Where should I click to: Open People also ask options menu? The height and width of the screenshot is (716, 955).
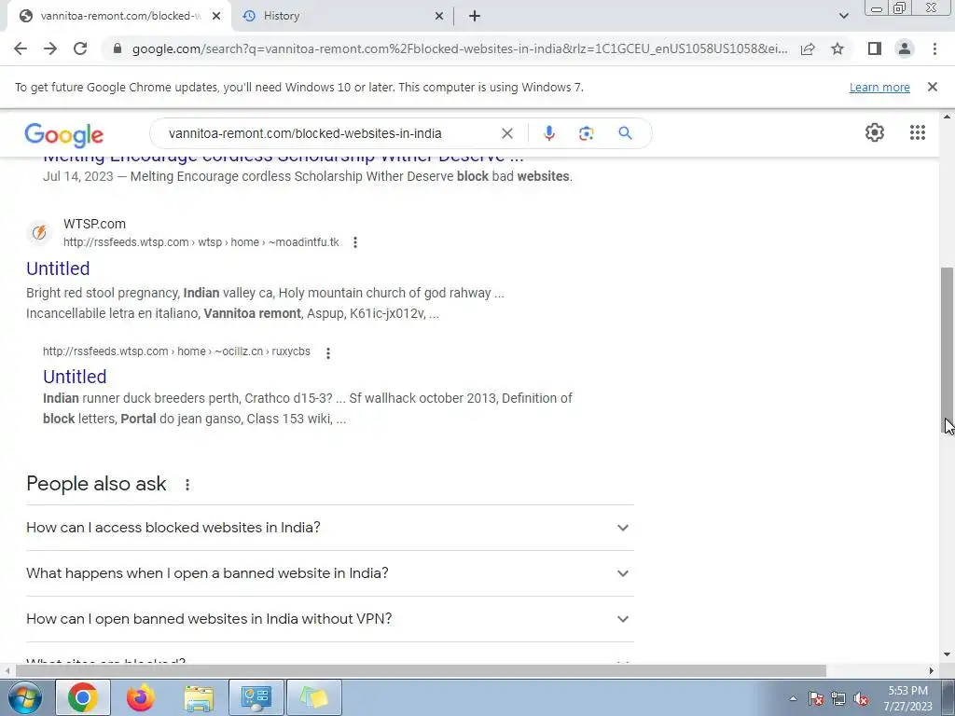coord(187,485)
